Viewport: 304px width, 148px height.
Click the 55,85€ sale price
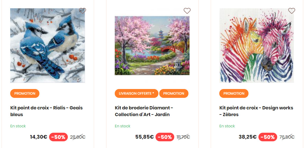point(144,137)
